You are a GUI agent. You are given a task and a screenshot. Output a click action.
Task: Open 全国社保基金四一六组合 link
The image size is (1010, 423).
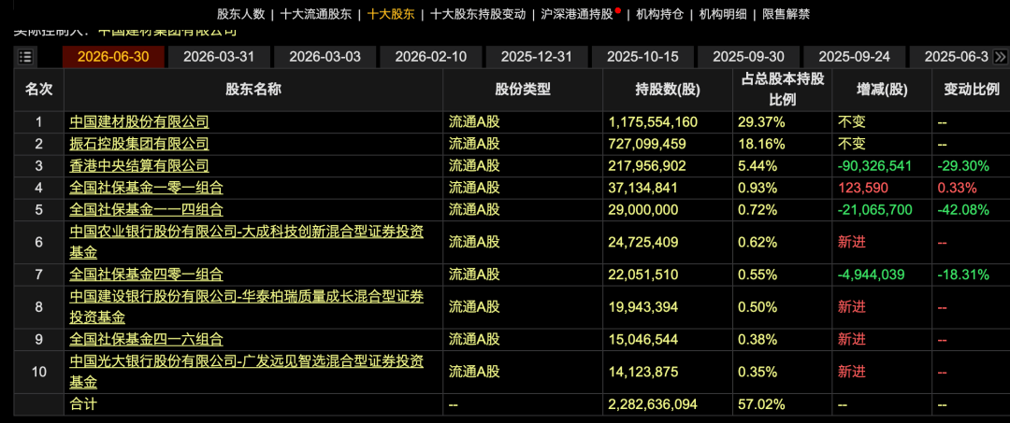(x=146, y=339)
